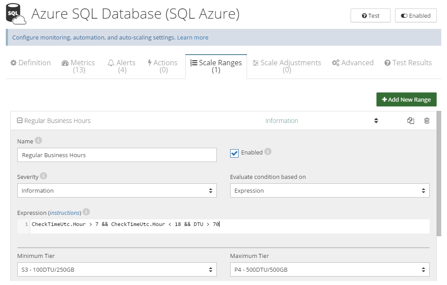The height and width of the screenshot is (285, 447).
Task: Click the Azure SQL Database cloud icon
Action: [16, 14]
